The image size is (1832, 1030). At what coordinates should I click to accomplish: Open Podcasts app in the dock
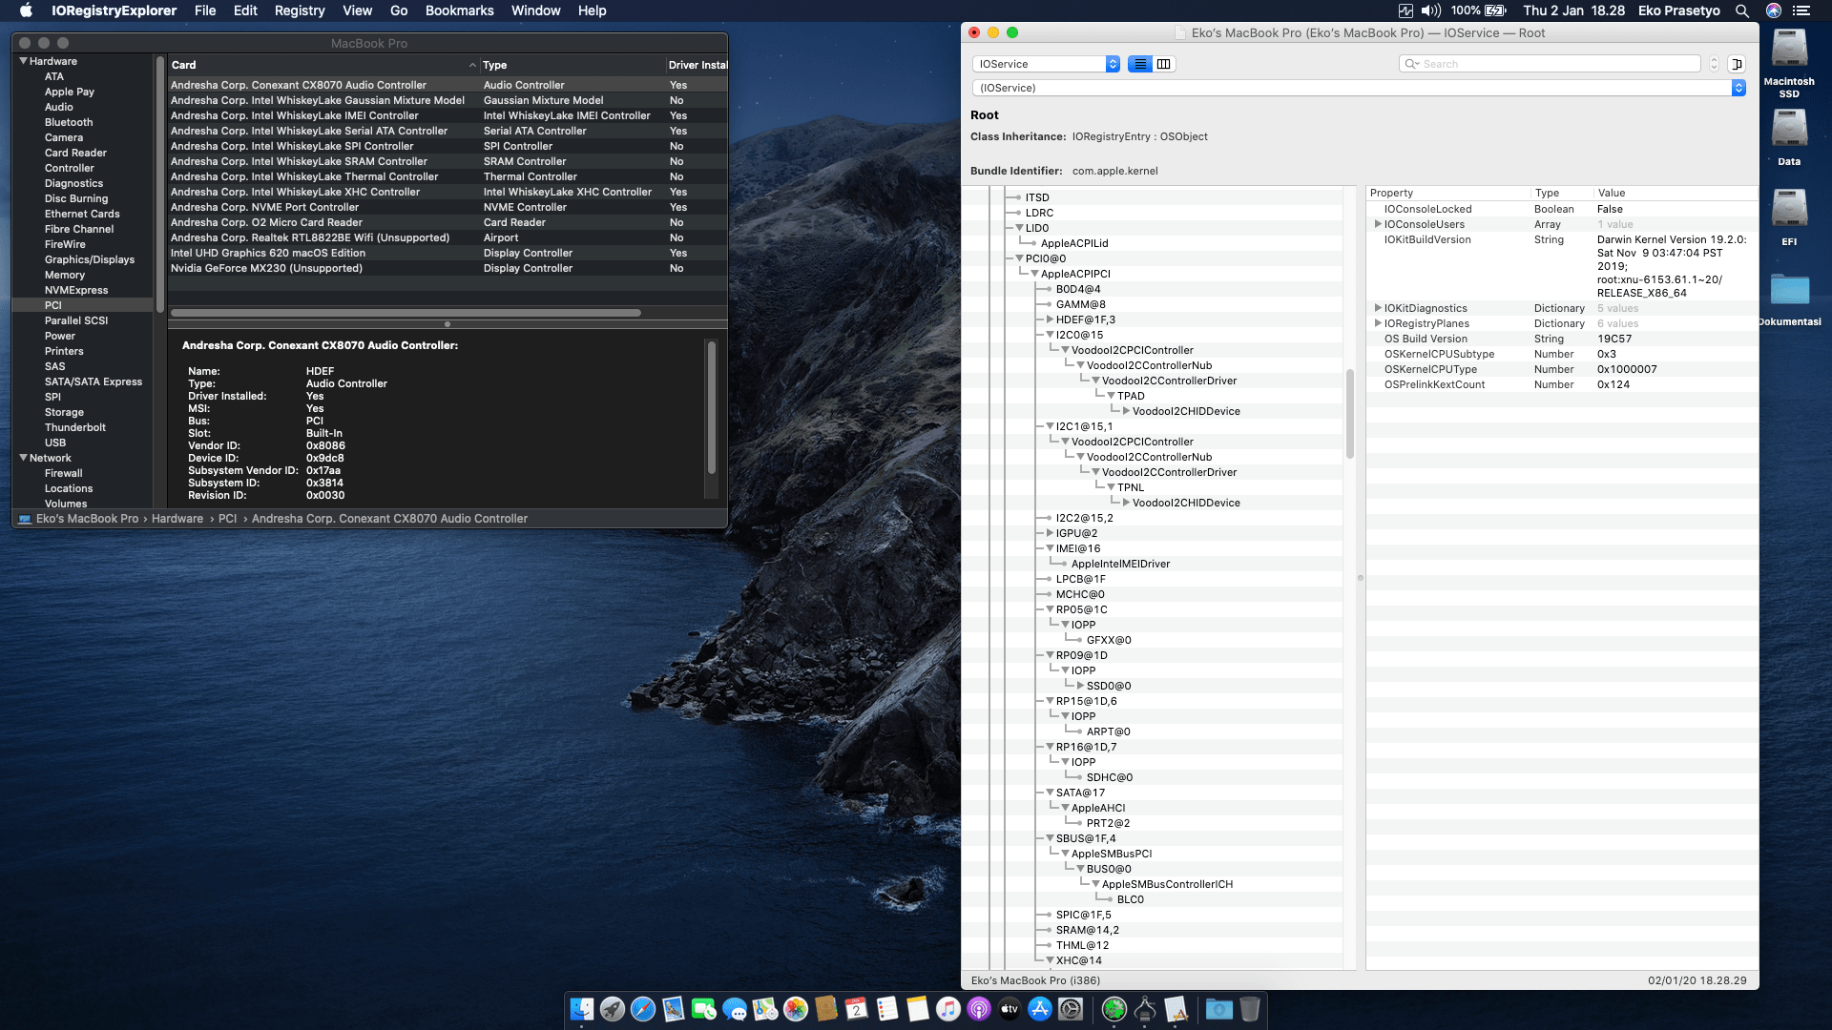point(979,1008)
